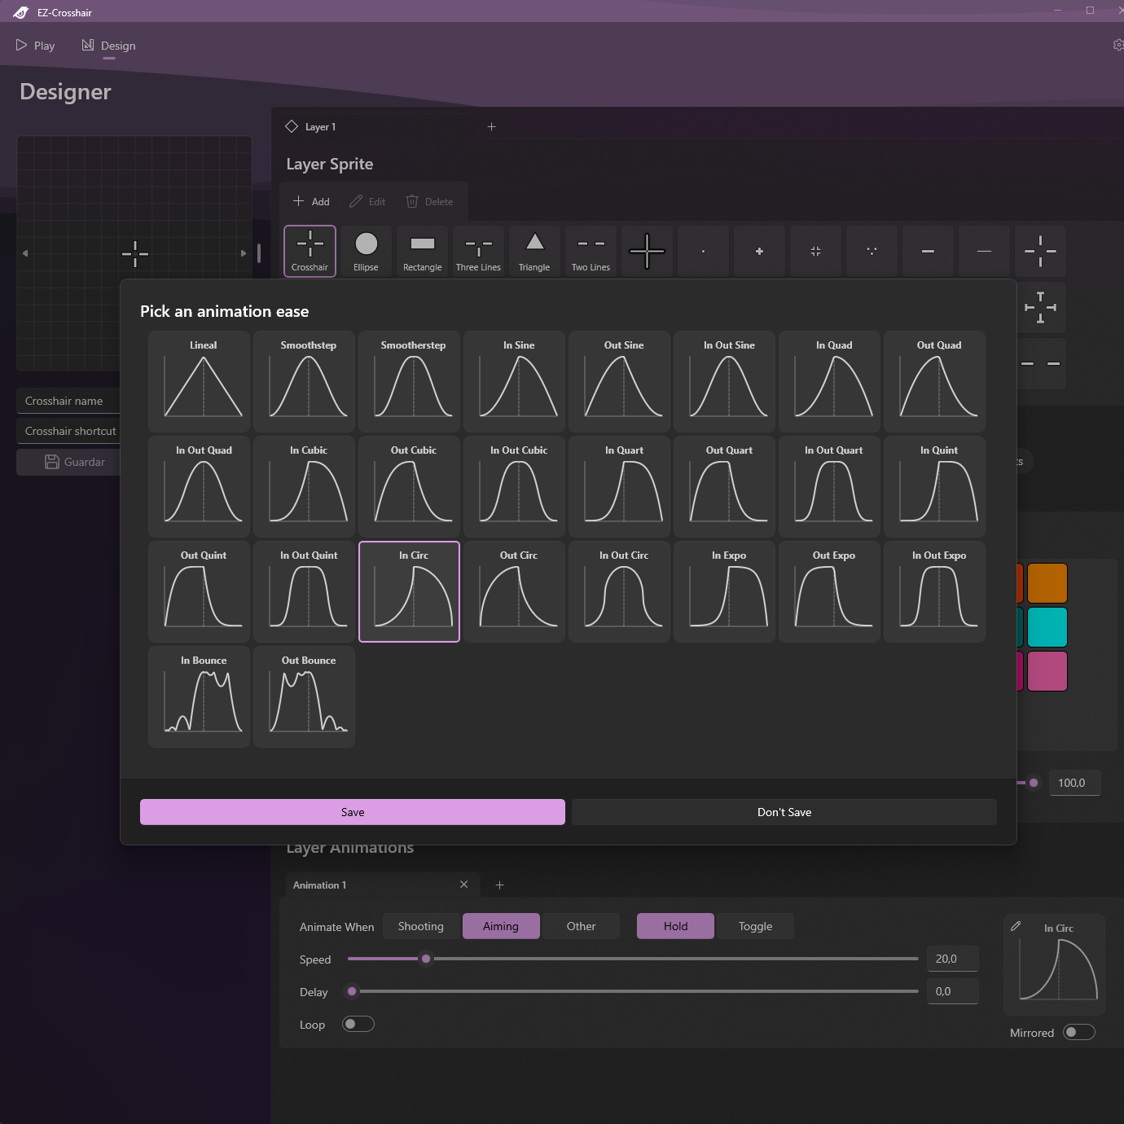
Task: Pick the In Quint ease
Action: click(x=934, y=486)
